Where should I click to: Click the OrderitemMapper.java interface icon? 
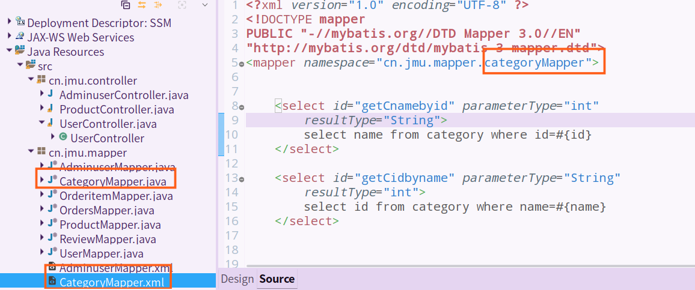52,195
